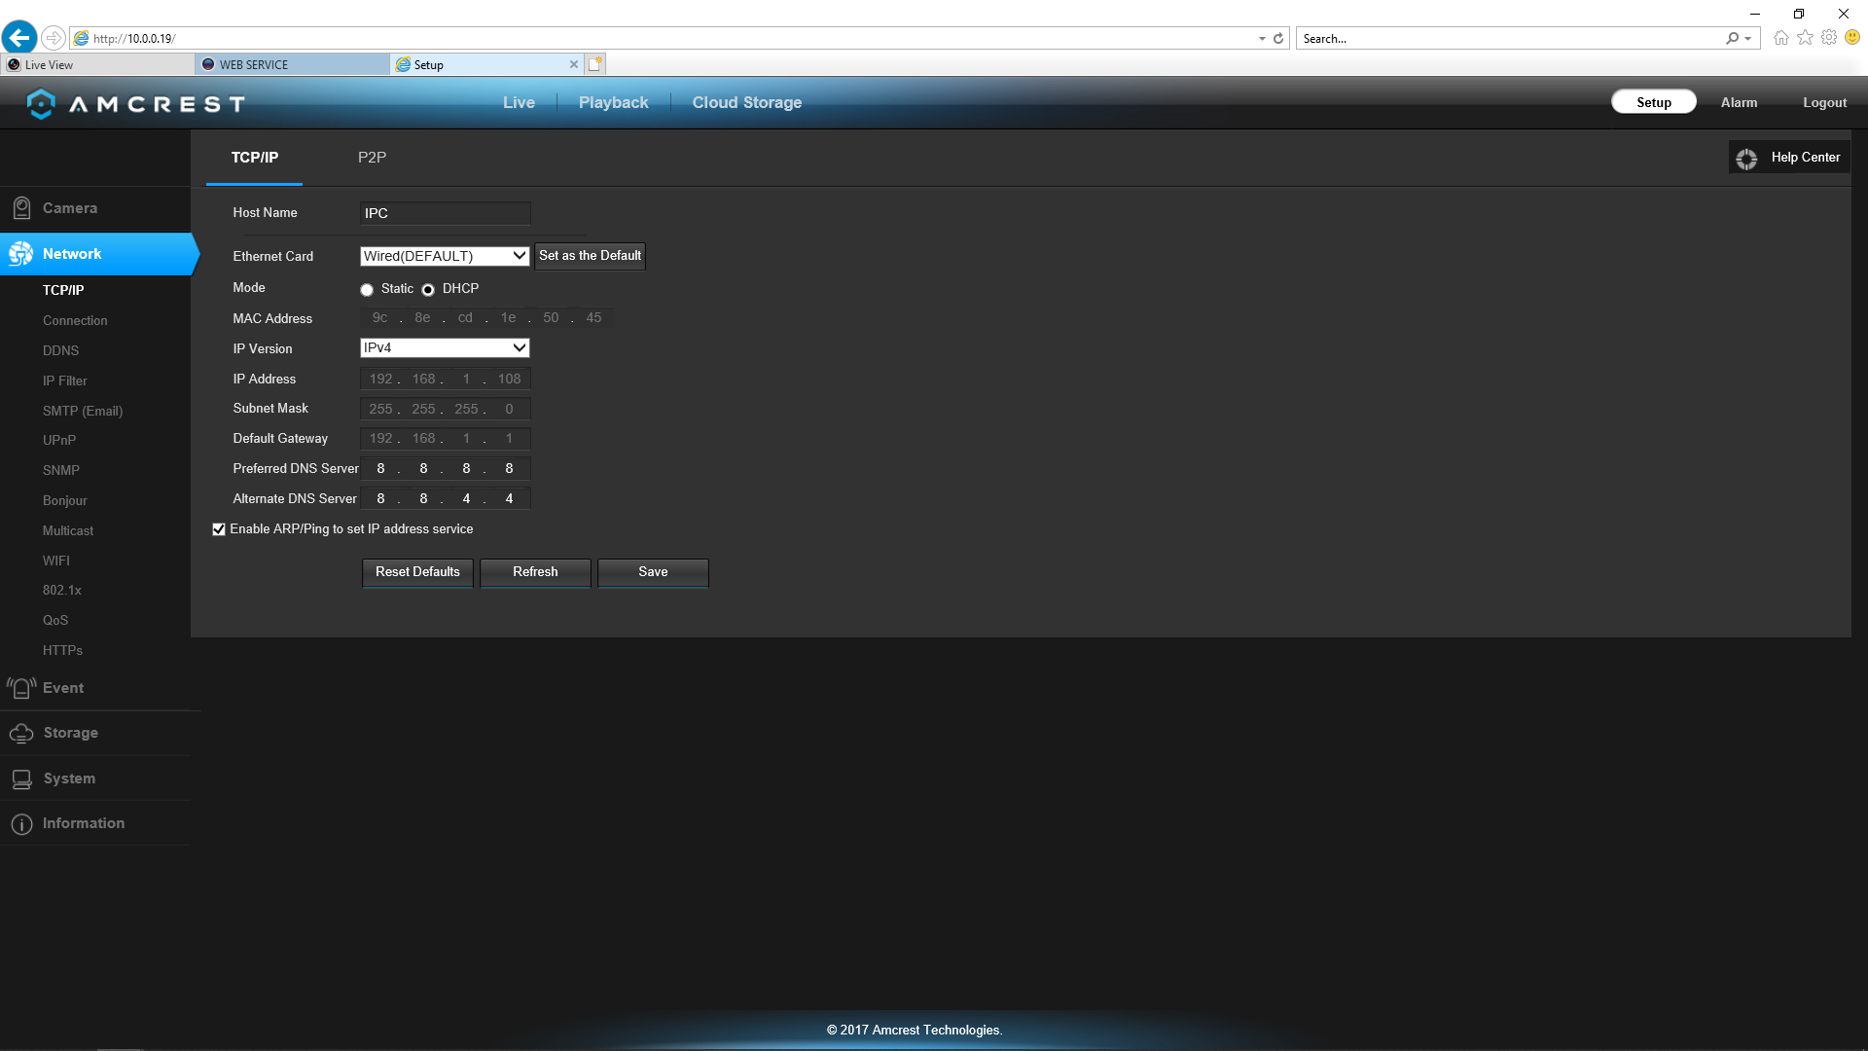
Task: Reload page with refresh icon
Action: coord(1278,39)
